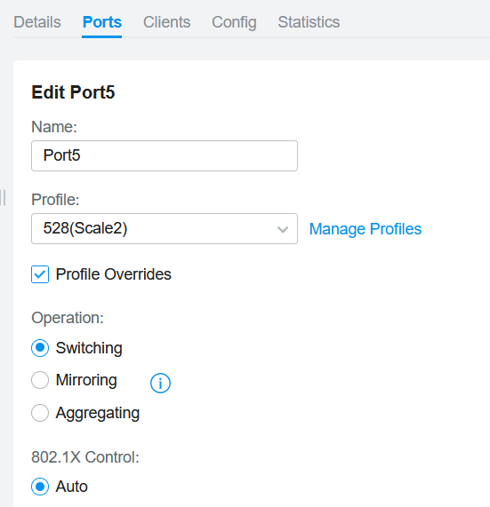View the Statistics tab

point(309,22)
